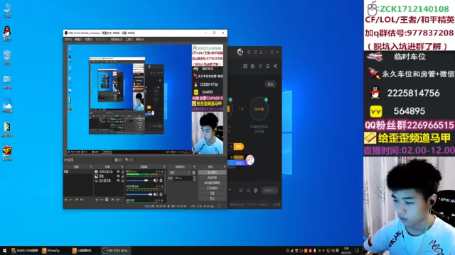The width and height of the screenshot is (455, 255).
Task: Move the source up in the Sources dock
Action: [x=112, y=200]
